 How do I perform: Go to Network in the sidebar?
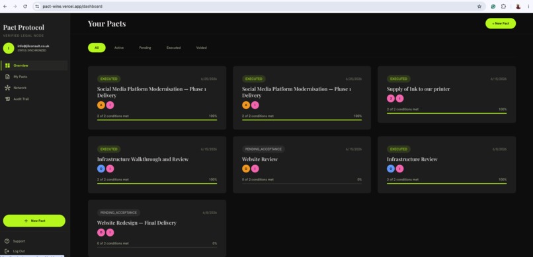pyautogui.click(x=34, y=88)
